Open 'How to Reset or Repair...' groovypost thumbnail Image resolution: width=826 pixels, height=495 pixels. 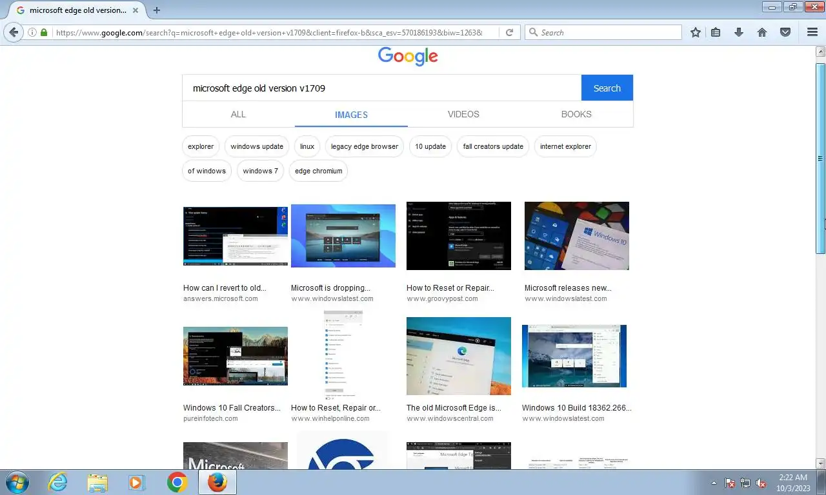[x=459, y=236]
